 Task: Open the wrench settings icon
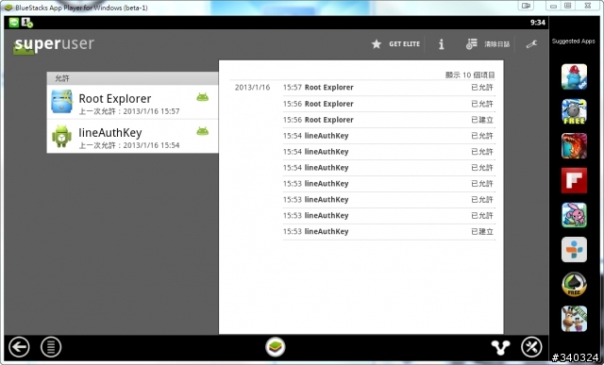click(x=531, y=44)
